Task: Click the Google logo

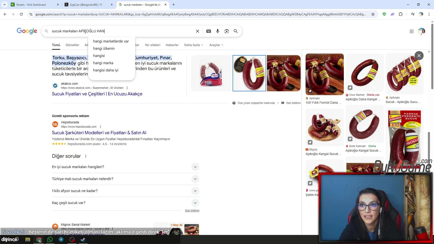Action: coord(27,31)
